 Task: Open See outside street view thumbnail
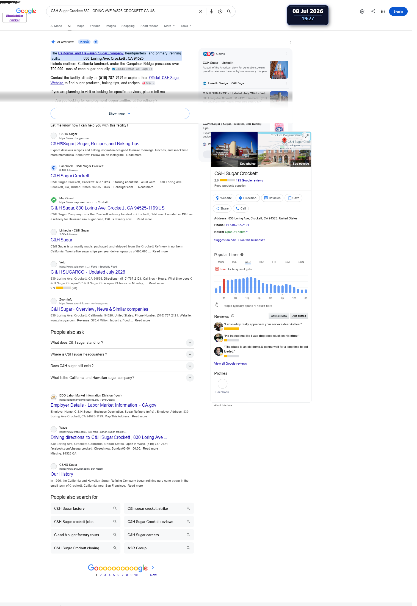tap(285, 158)
